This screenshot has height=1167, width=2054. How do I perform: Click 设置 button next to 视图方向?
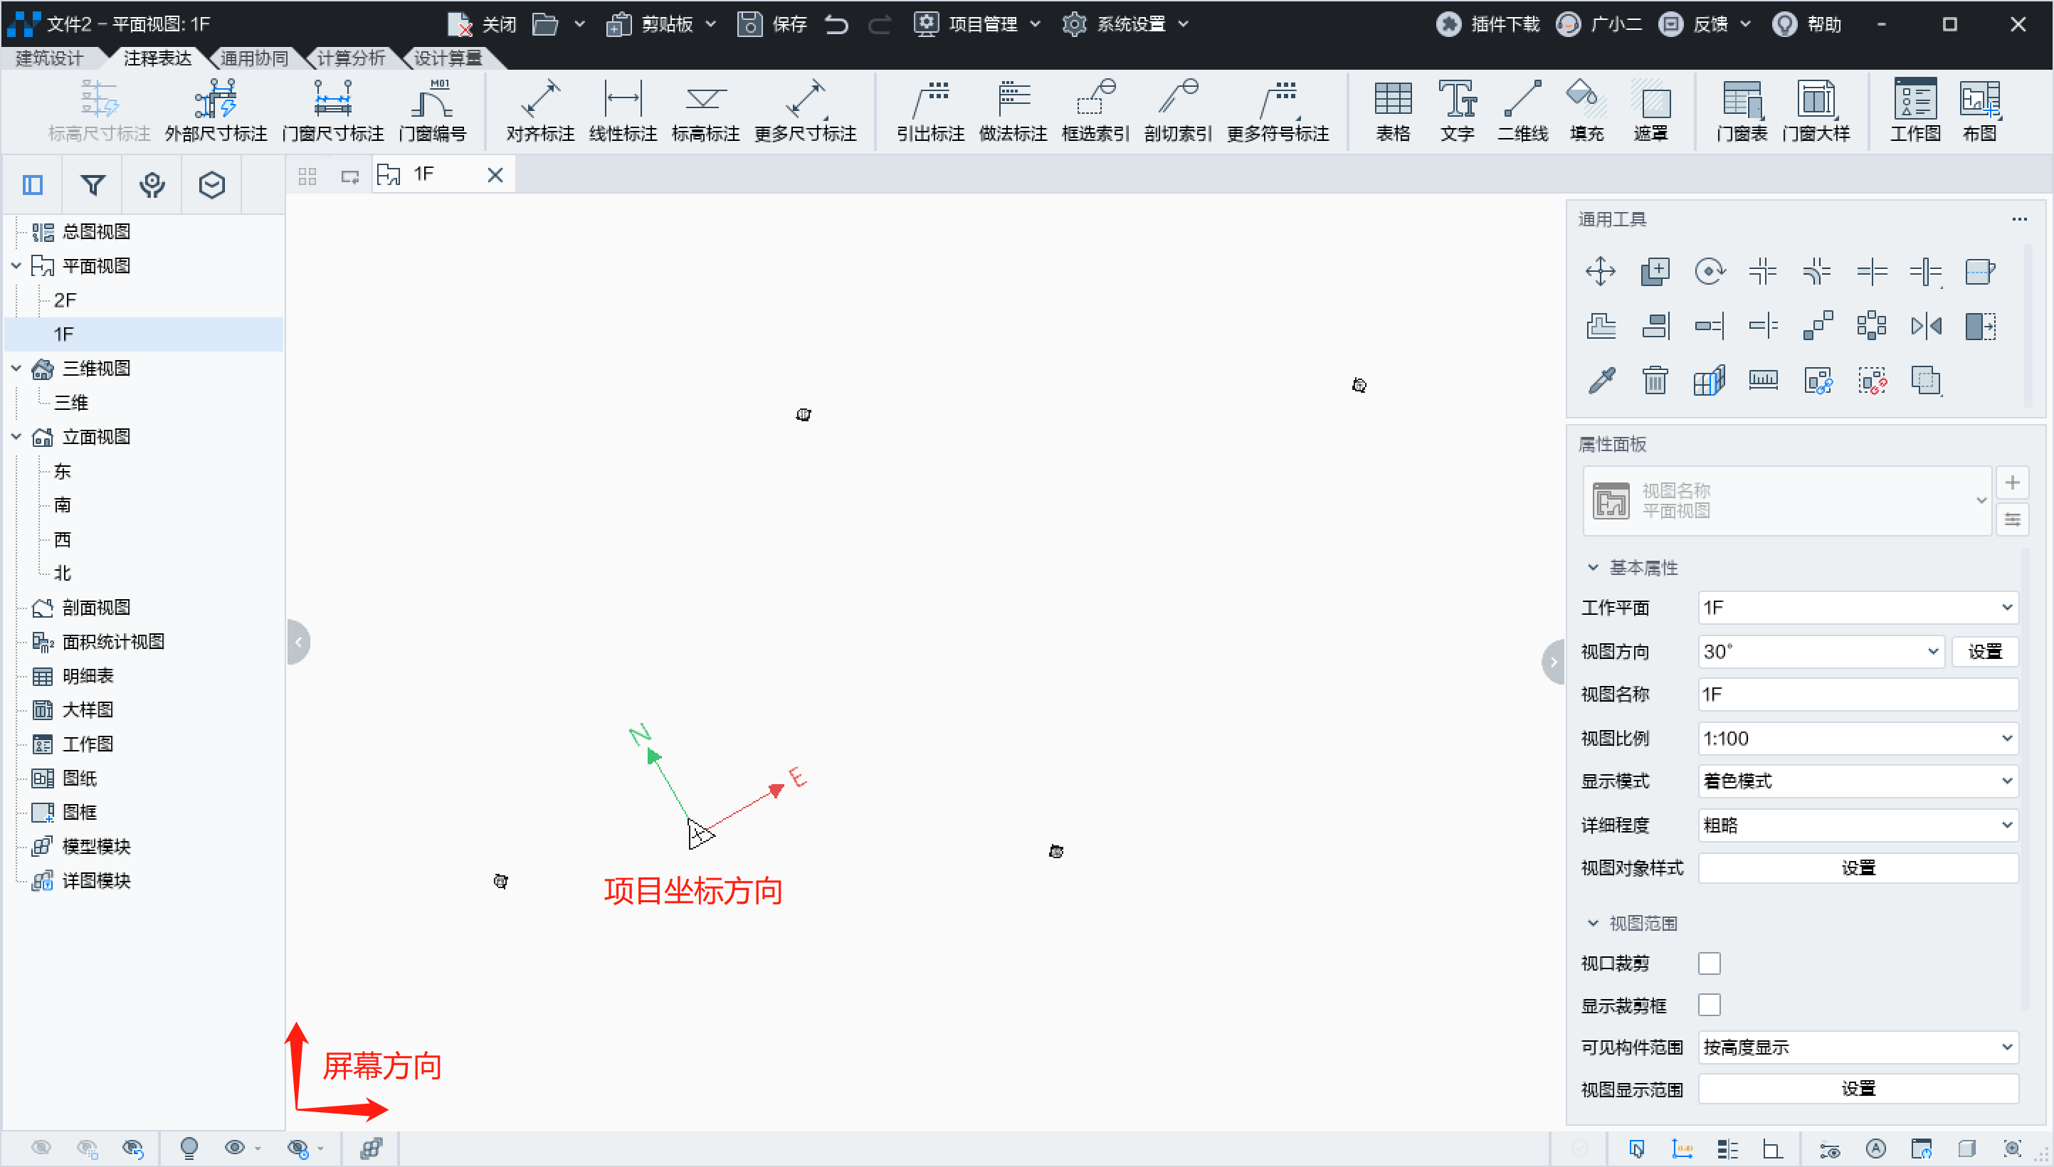coord(1984,651)
